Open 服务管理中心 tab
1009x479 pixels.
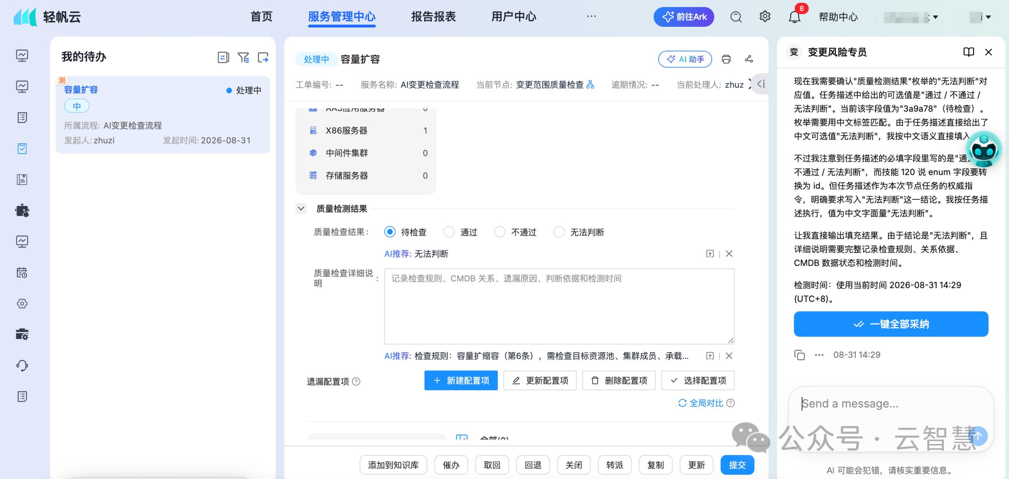click(342, 17)
